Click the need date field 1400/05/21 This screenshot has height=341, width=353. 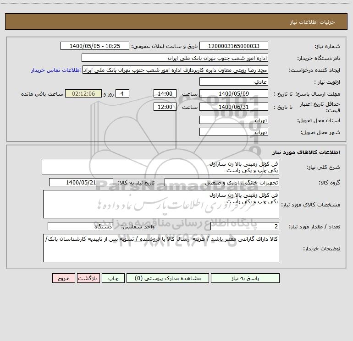81,182
